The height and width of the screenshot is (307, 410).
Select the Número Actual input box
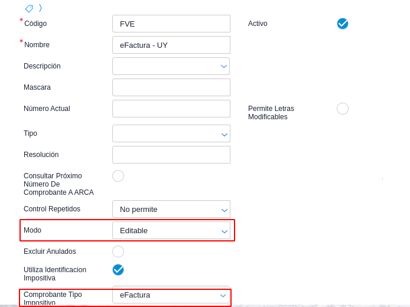171,109
